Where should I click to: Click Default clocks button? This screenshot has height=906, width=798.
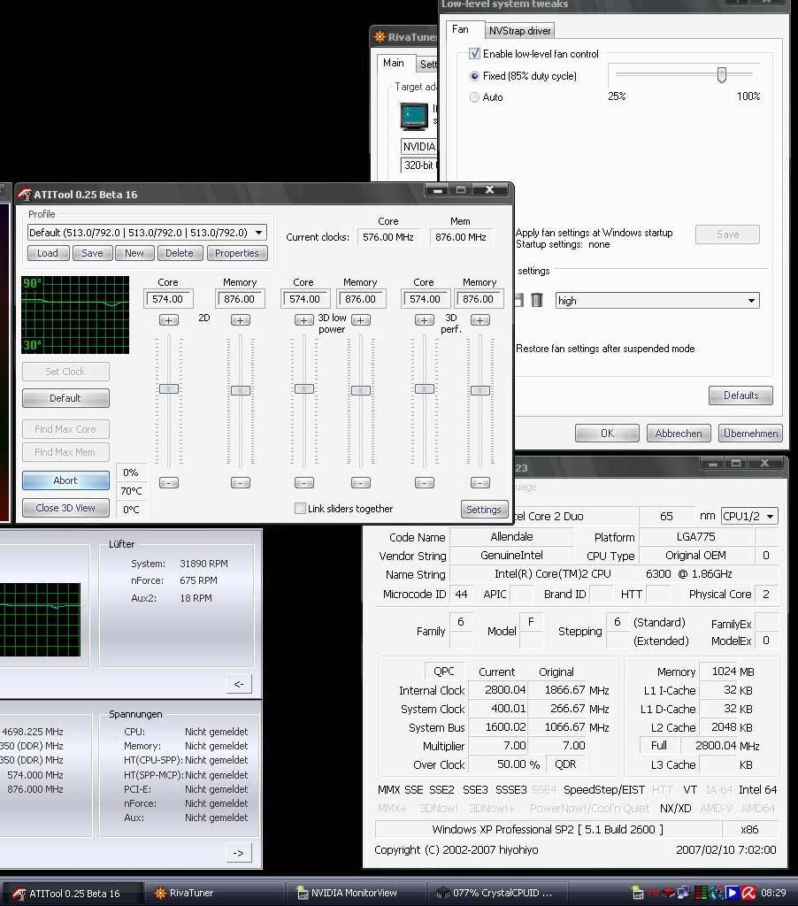(x=65, y=398)
